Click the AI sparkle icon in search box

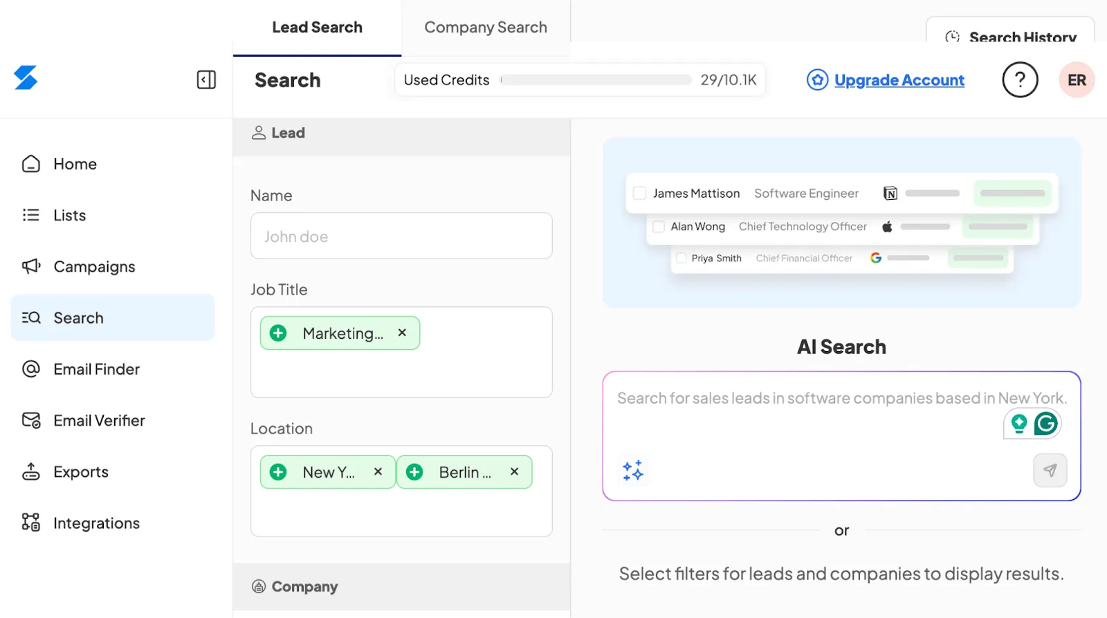point(633,471)
